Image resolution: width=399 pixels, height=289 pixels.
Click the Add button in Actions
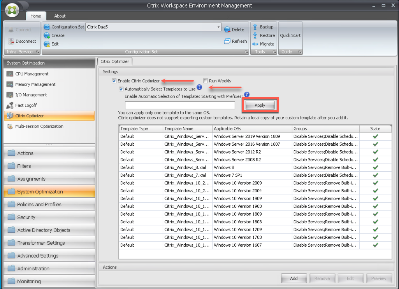[294, 278]
